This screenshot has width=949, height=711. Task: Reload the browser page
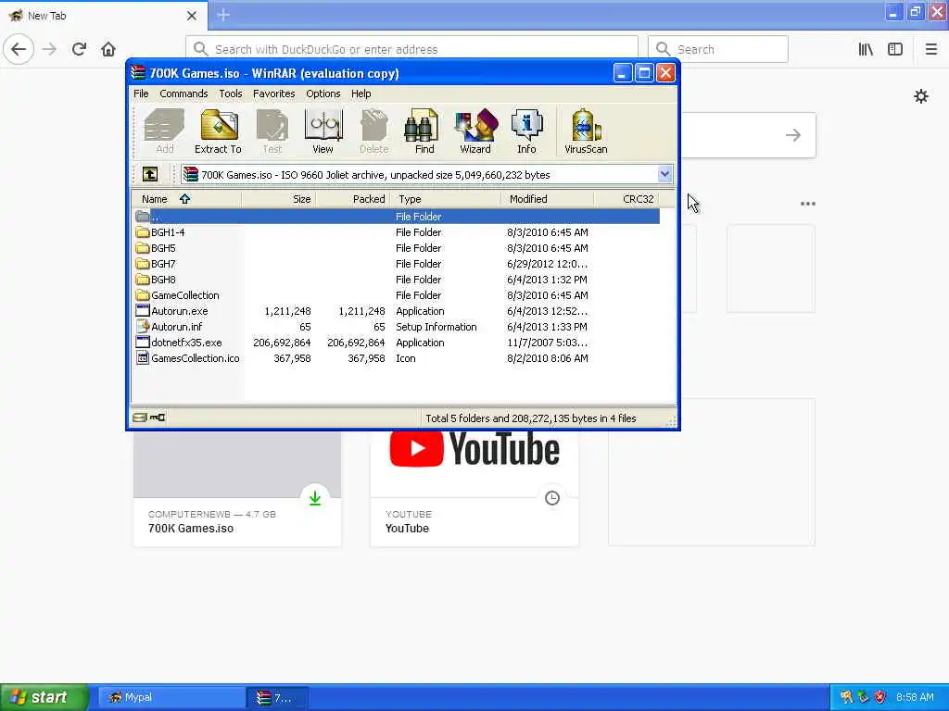(x=79, y=49)
